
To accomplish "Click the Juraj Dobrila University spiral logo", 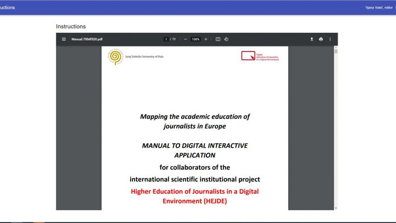I will [x=115, y=56].
